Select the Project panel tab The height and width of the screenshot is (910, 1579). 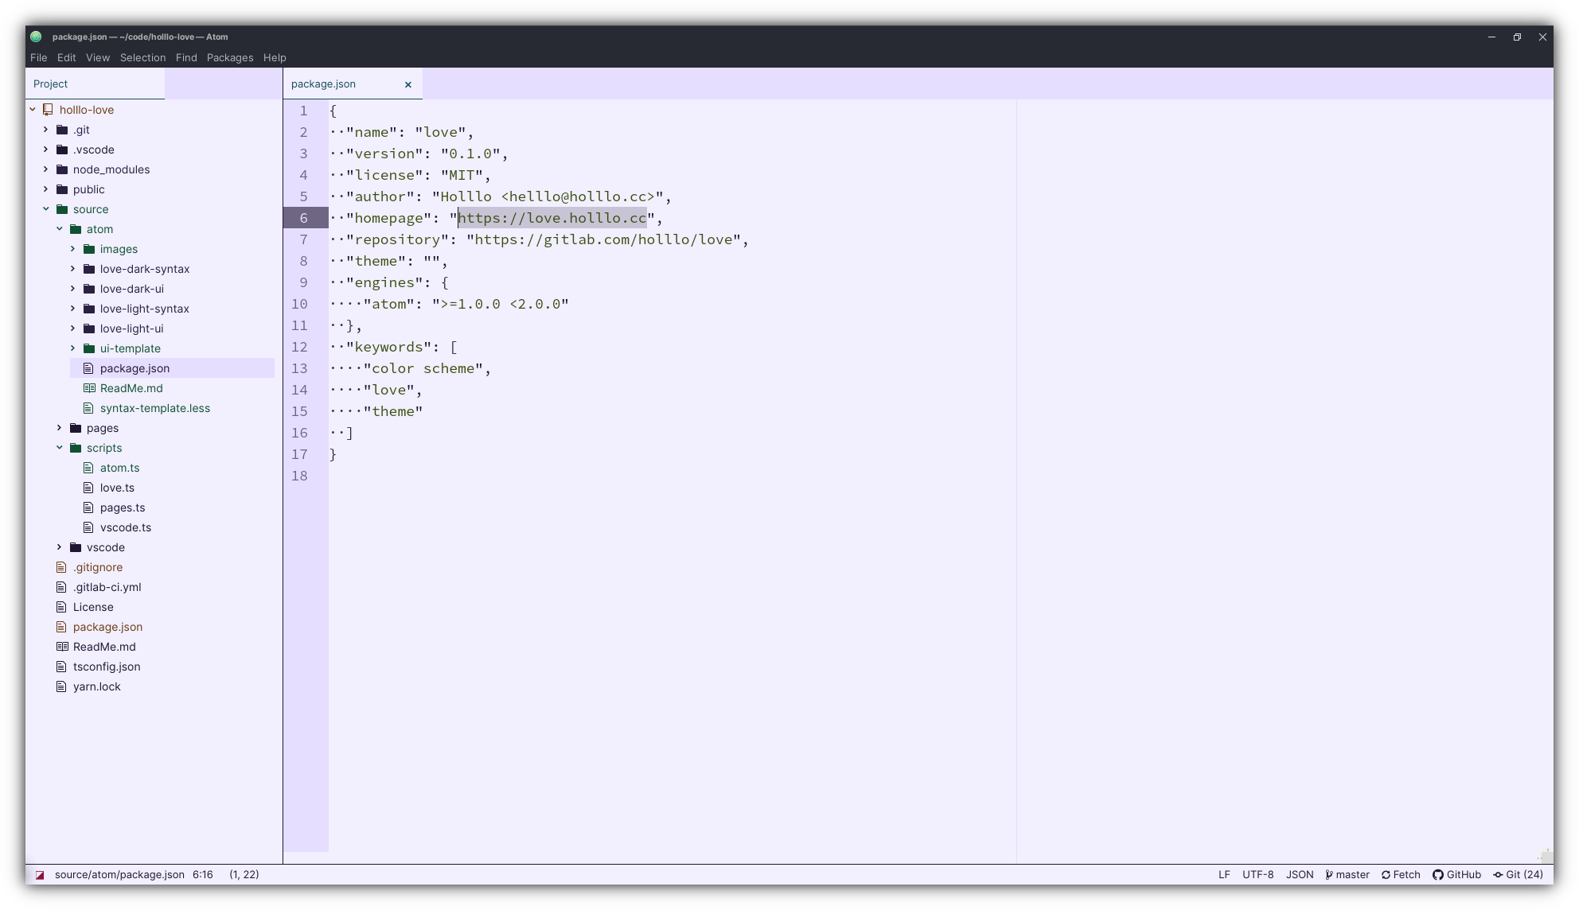[x=95, y=84]
